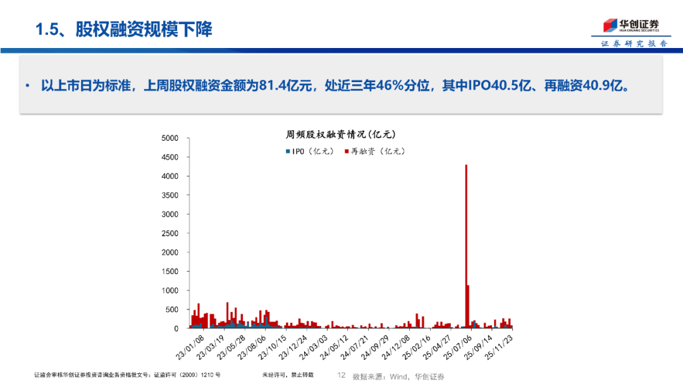Click the bullet summary text about 81.4亿元
The height and width of the screenshot is (384, 683).
click(x=335, y=85)
